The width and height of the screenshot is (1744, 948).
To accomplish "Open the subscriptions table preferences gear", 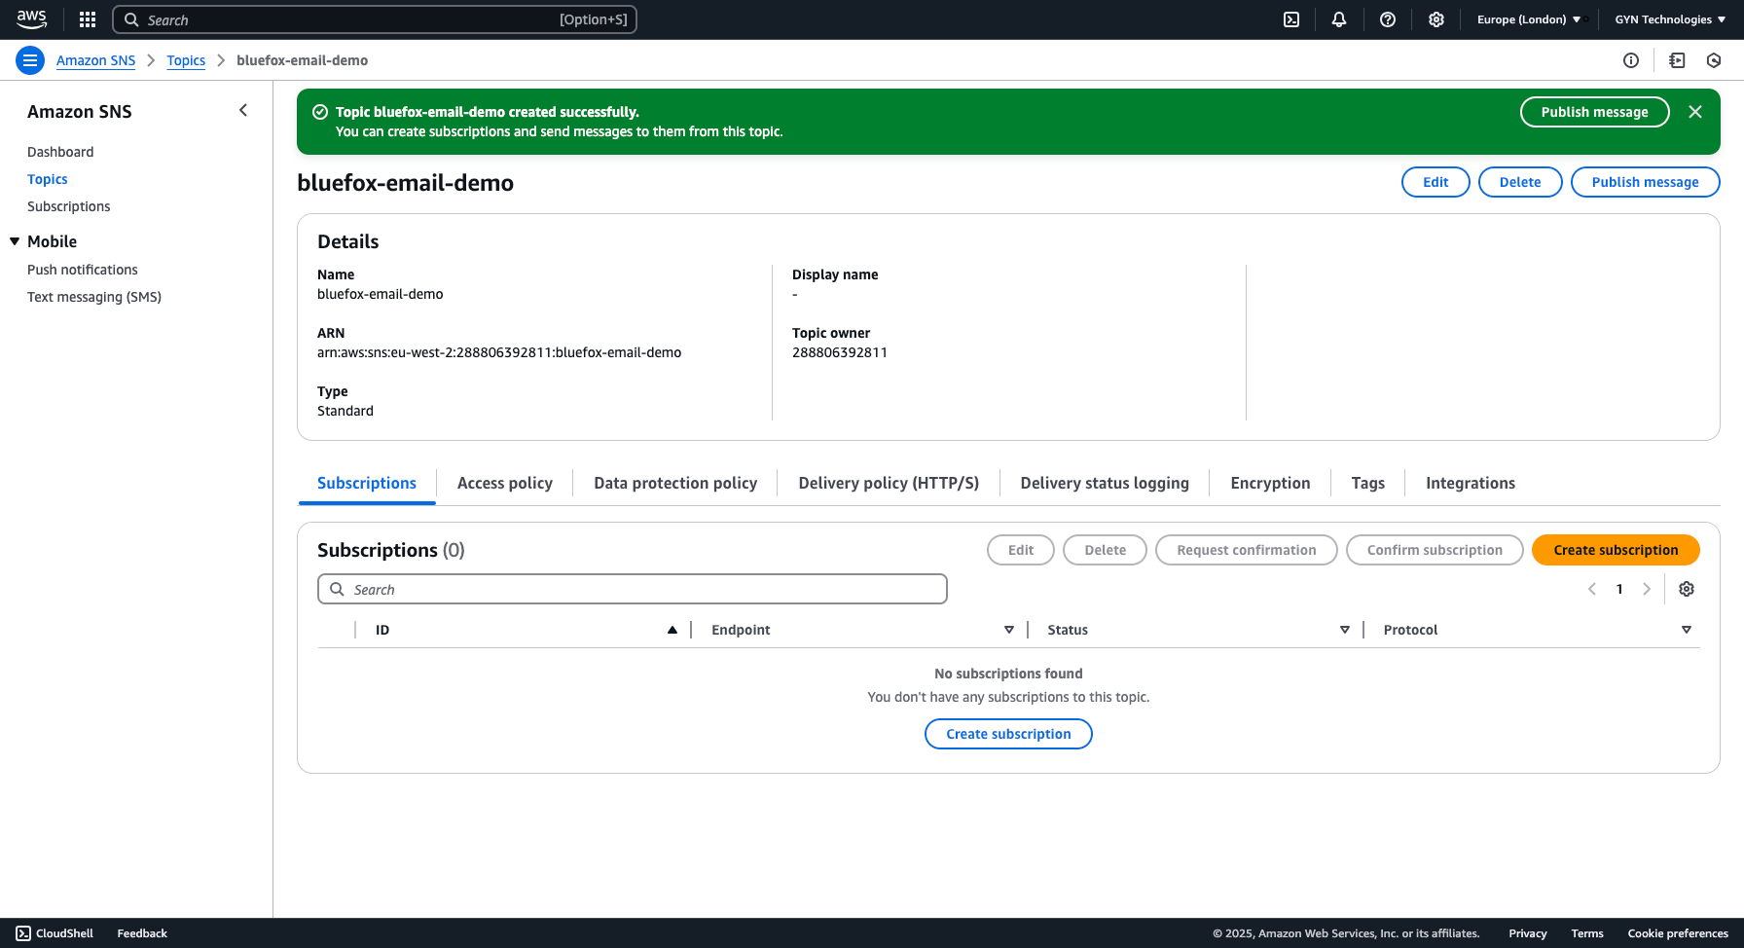I will [1687, 589].
